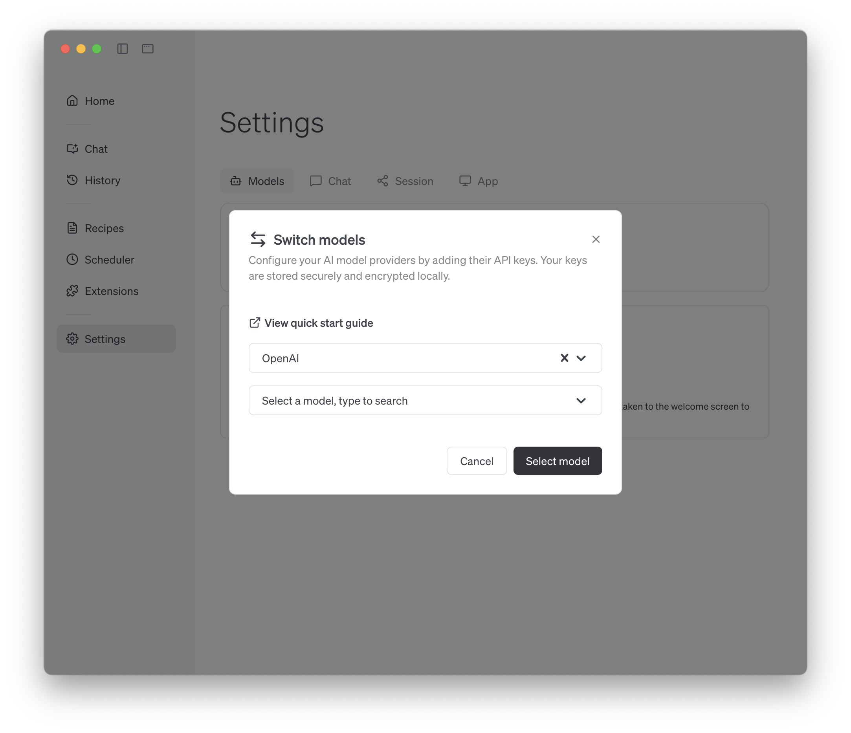The image size is (851, 733).
Task: Expand the OpenAI provider dropdown
Action: [581, 358]
